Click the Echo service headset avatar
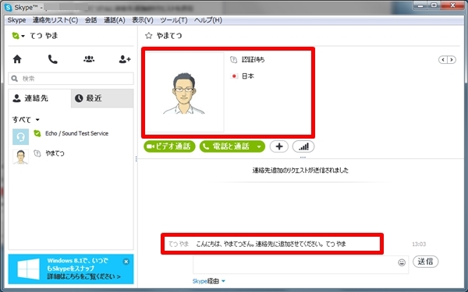Screen dimensions: 468x292 (20, 137)
